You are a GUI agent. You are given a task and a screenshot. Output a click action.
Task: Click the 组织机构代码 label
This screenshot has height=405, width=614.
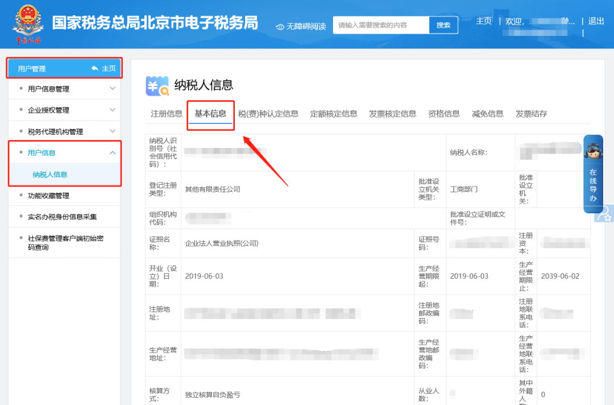pos(163,218)
